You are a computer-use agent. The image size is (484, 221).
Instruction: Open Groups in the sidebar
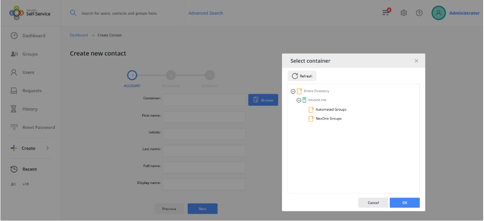tap(30, 54)
